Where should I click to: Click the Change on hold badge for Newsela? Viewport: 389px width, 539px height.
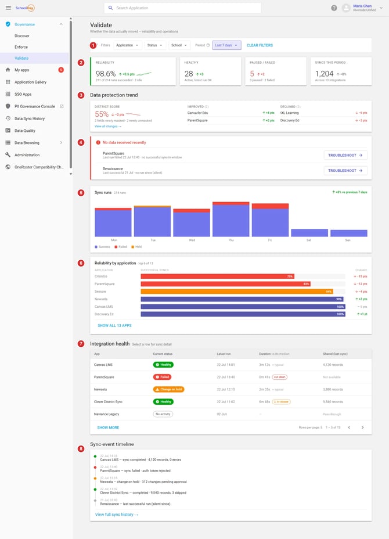click(169, 389)
